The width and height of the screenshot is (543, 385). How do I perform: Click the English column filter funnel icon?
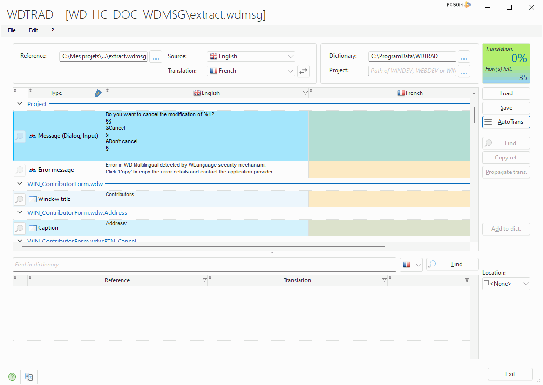coord(305,93)
